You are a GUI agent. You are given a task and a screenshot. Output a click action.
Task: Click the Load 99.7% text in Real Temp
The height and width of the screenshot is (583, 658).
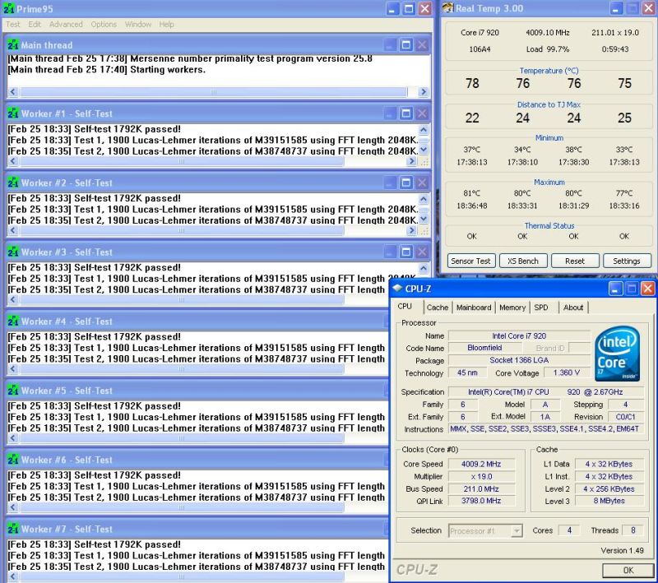pos(548,49)
